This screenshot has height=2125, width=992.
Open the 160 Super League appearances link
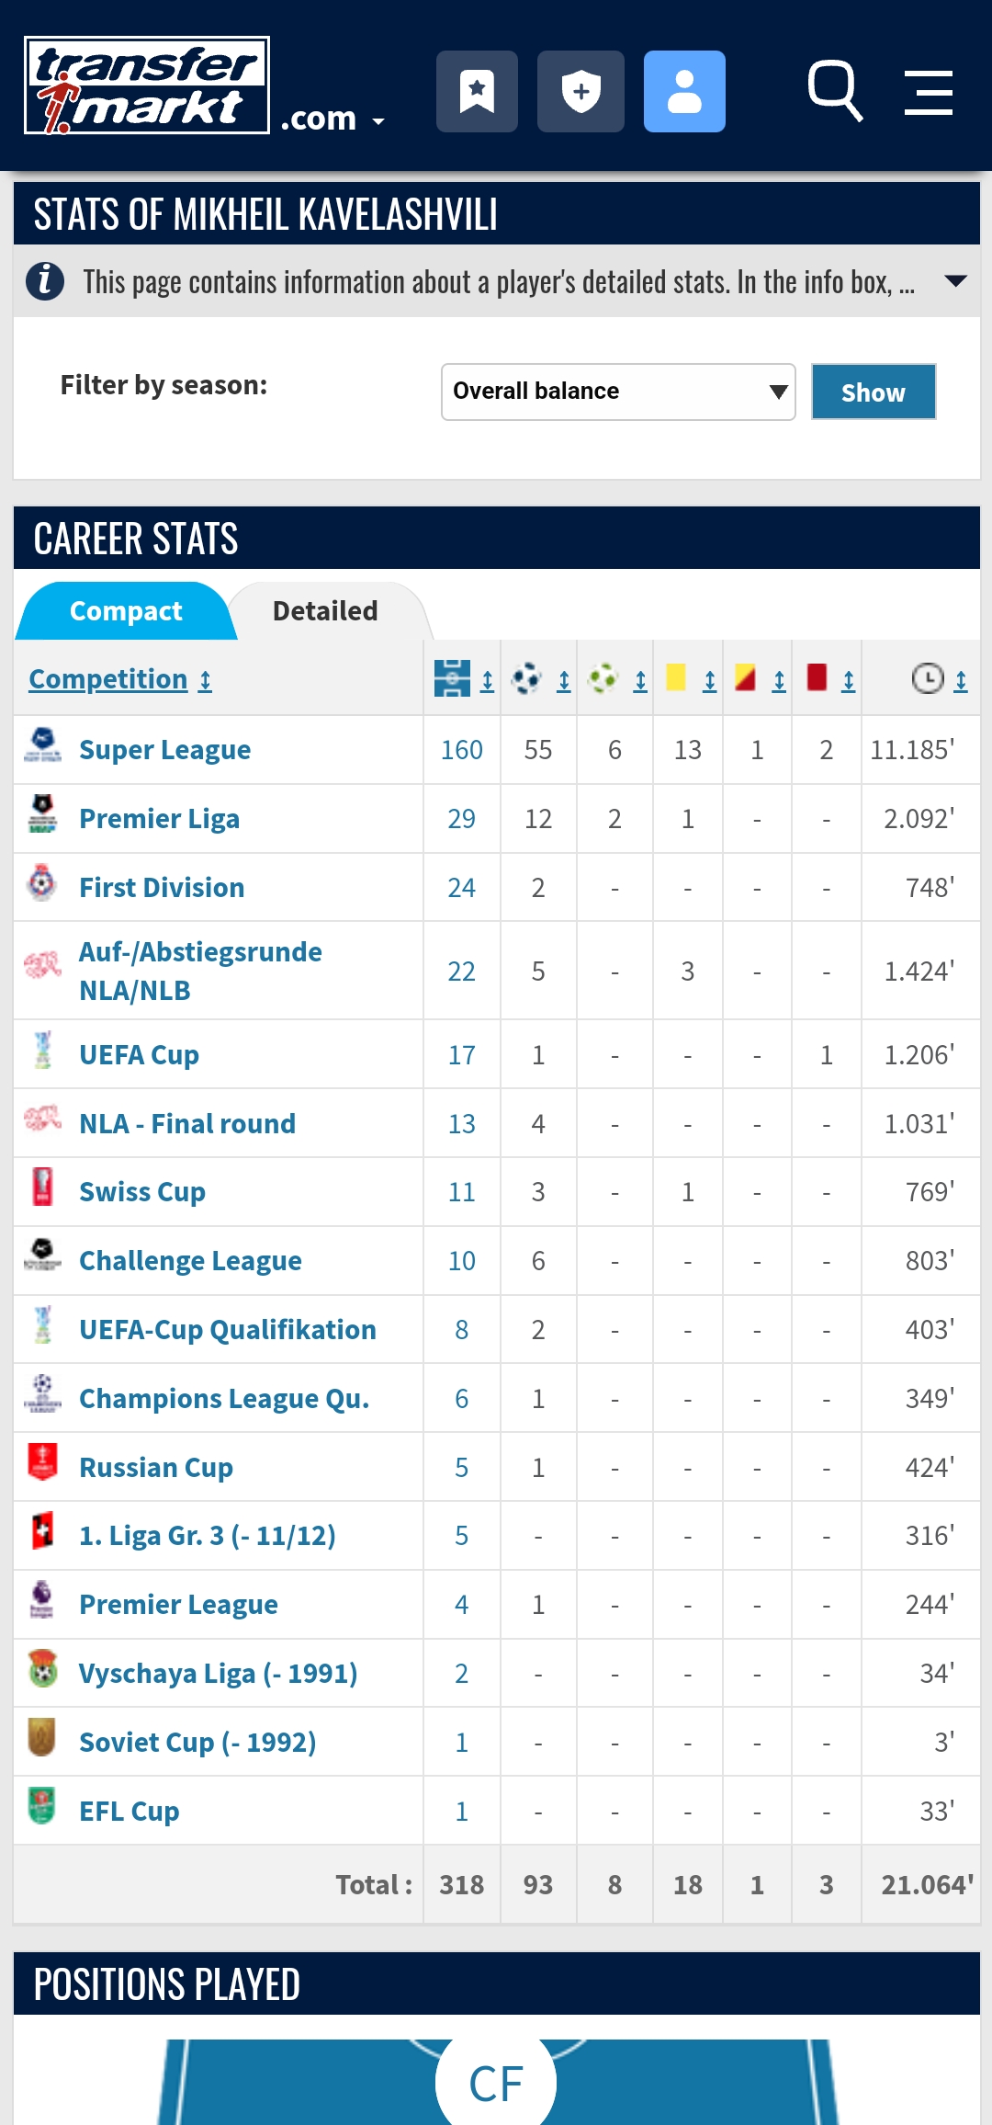coord(461,750)
